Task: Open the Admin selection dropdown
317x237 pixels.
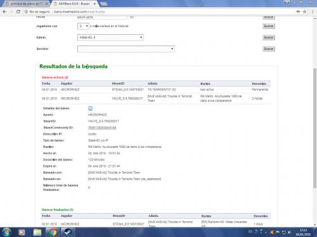Action: [x=110, y=37]
